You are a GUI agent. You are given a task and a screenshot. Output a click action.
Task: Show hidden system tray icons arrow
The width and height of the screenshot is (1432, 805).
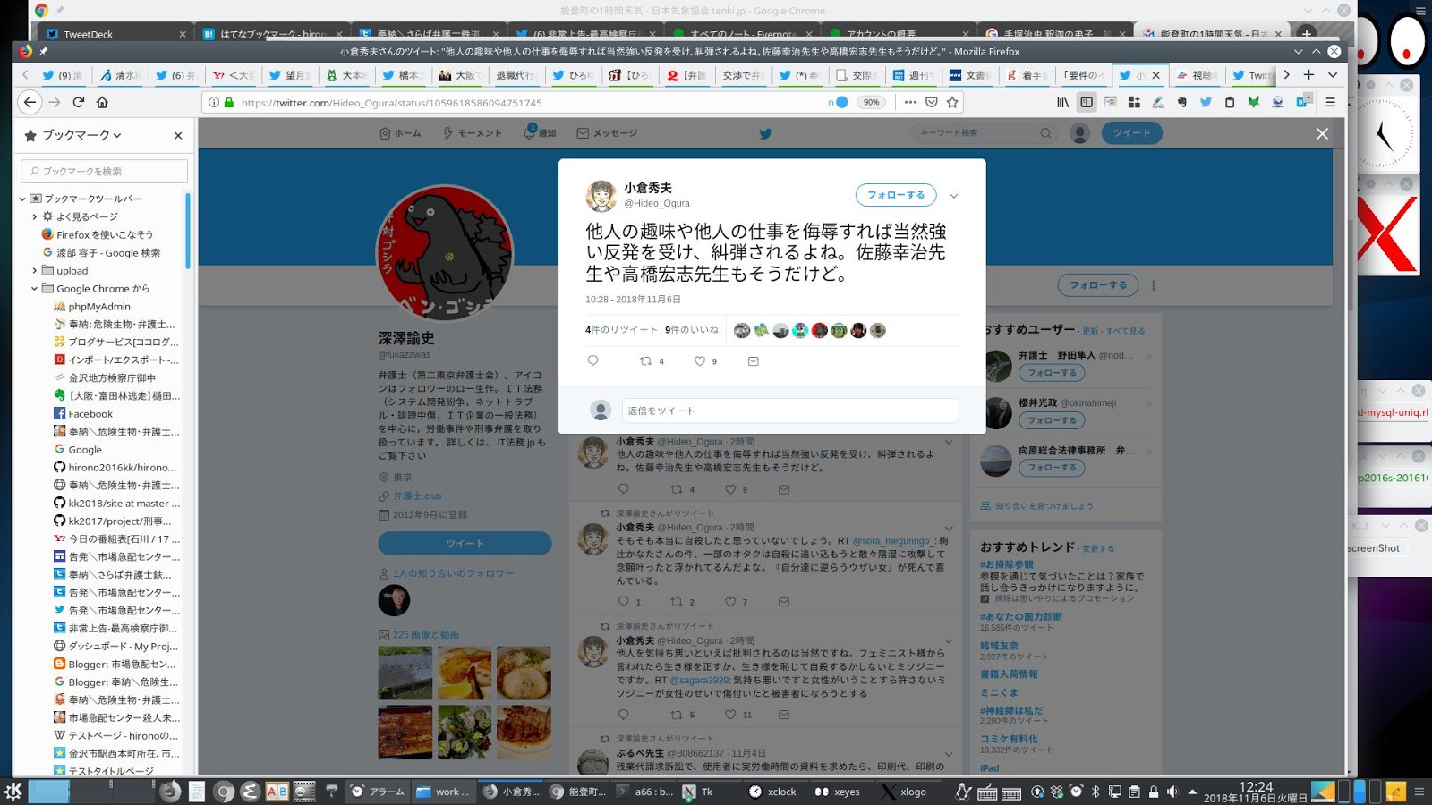[1192, 792]
